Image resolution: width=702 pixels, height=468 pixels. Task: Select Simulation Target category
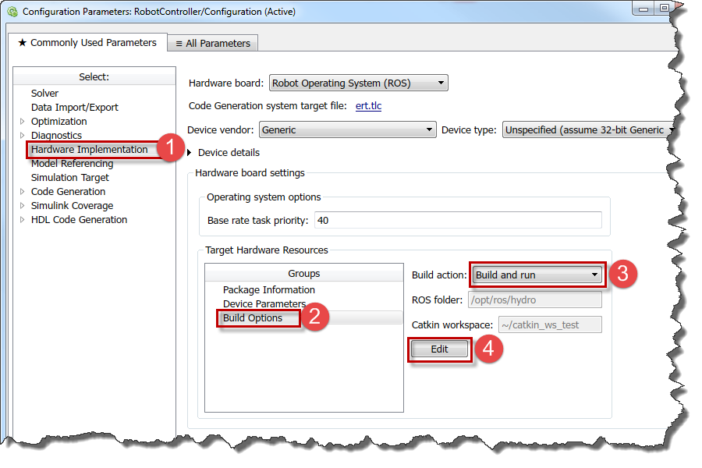point(70,177)
